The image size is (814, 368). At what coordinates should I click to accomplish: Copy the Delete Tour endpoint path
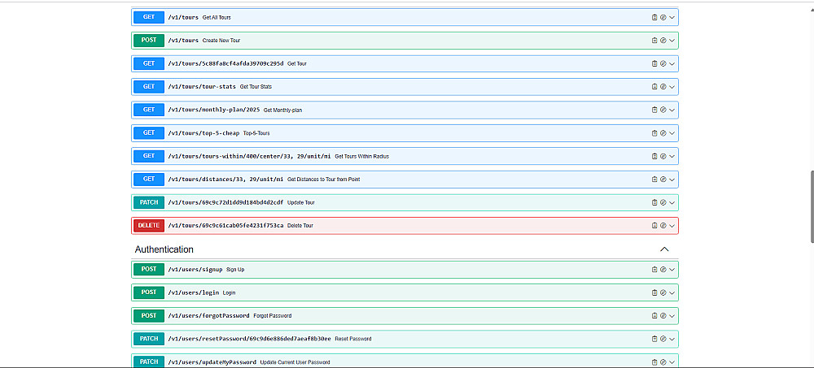654,226
